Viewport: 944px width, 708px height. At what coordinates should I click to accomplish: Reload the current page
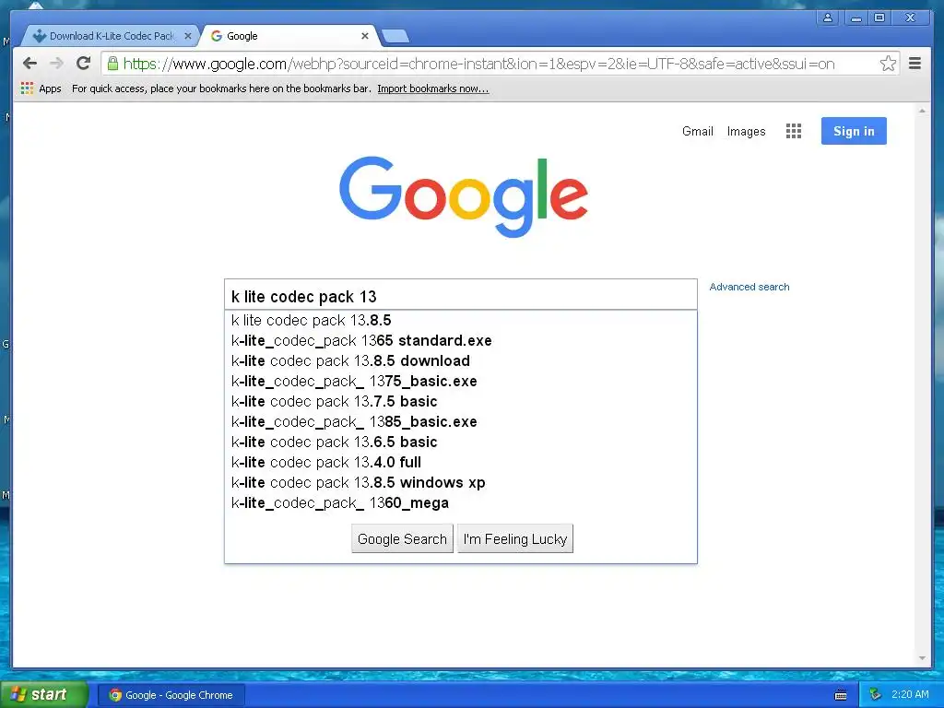84,64
